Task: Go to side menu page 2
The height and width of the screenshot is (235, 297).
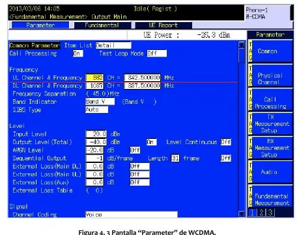Action: point(261,212)
